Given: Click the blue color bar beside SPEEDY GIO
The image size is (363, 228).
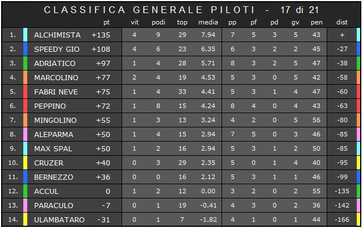Looking at the screenshot, I should point(25,49).
